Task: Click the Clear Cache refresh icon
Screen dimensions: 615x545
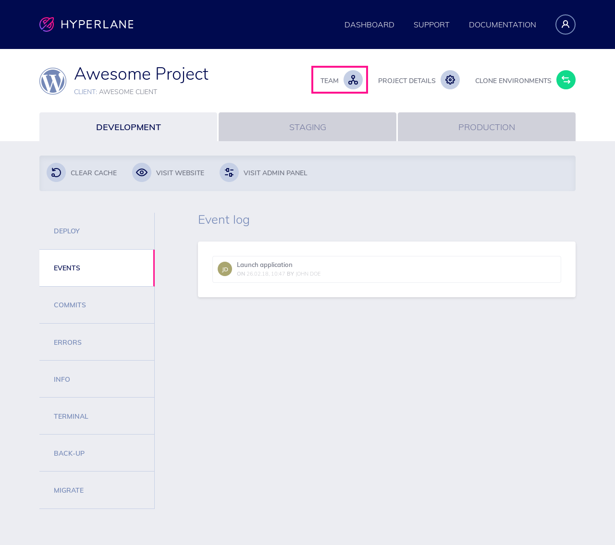Action: click(56, 172)
